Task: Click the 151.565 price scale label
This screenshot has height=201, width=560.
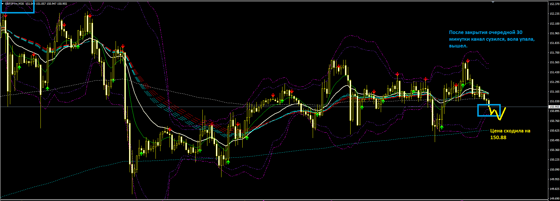Action: (x=554, y=62)
